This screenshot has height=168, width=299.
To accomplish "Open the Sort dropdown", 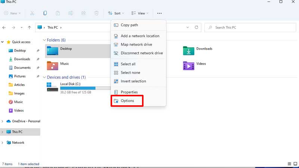I will pos(116,13).
